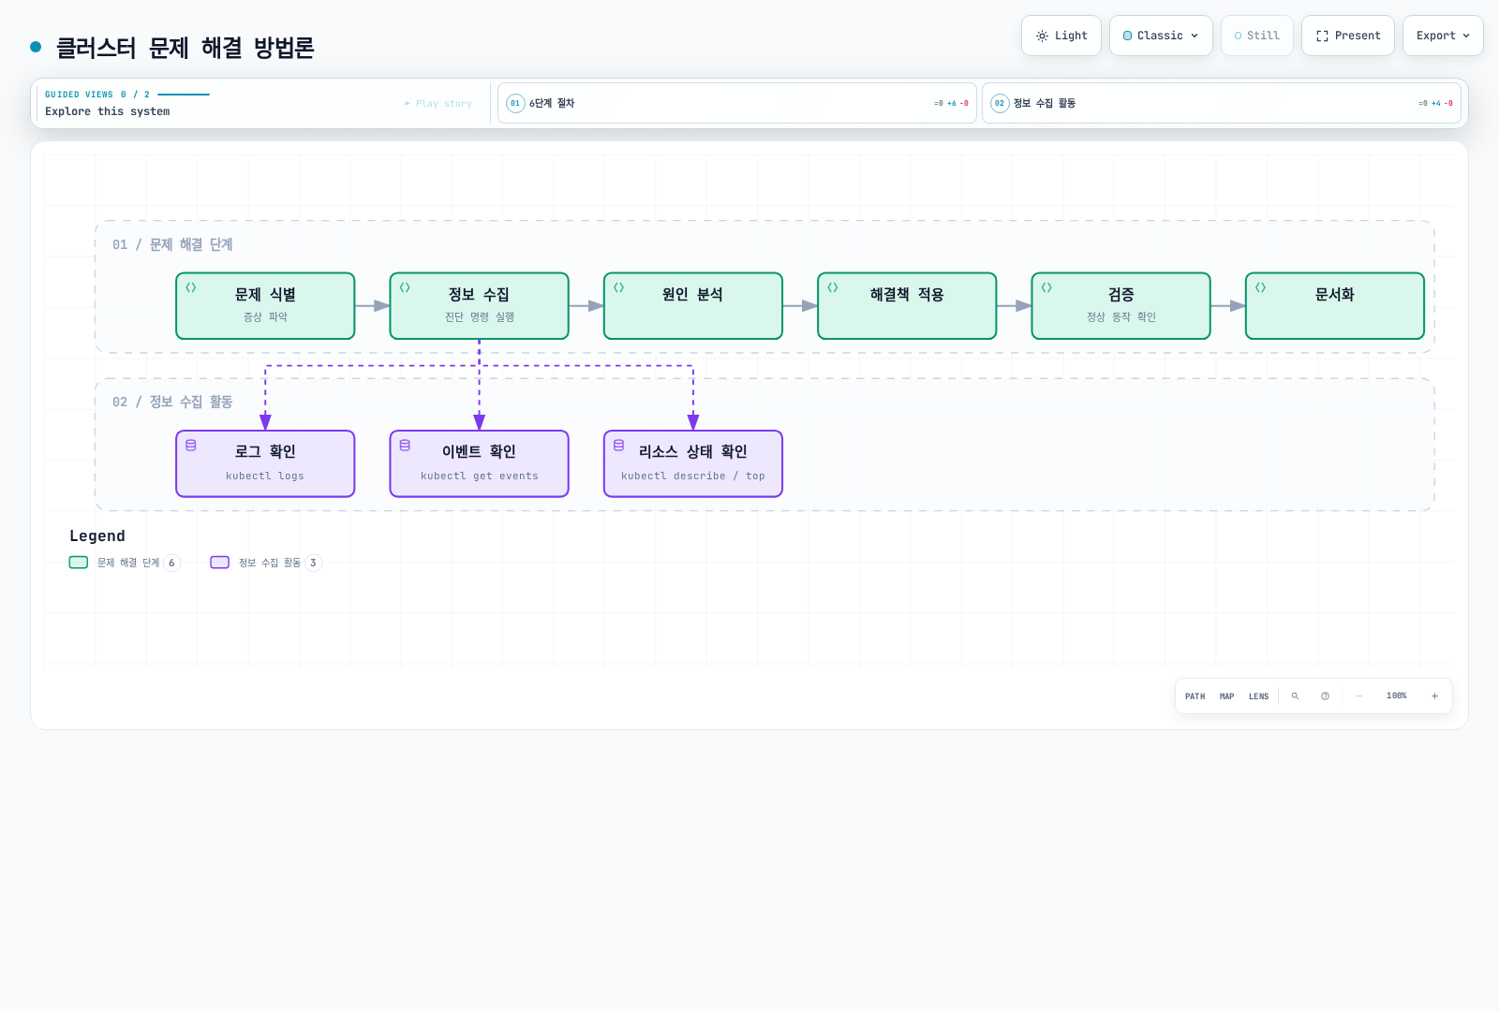The image size is (1499, 1011).
Task: Switch to LENS mode
Action: coord(1258,696)
